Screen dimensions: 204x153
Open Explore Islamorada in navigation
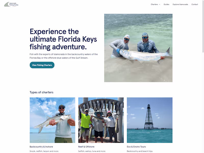(180, 4)
